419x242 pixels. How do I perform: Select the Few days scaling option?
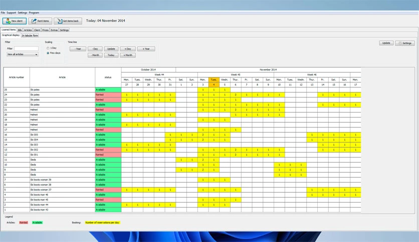click(48, 53)
